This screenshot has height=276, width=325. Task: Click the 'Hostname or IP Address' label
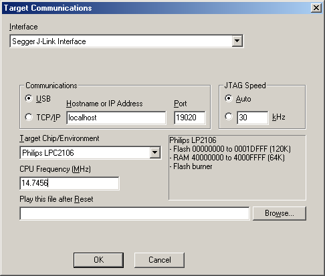tap(104, 104)
